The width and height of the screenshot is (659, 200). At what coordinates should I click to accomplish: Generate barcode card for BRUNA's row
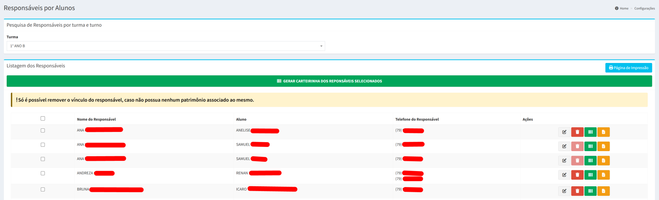pos(590,191)
